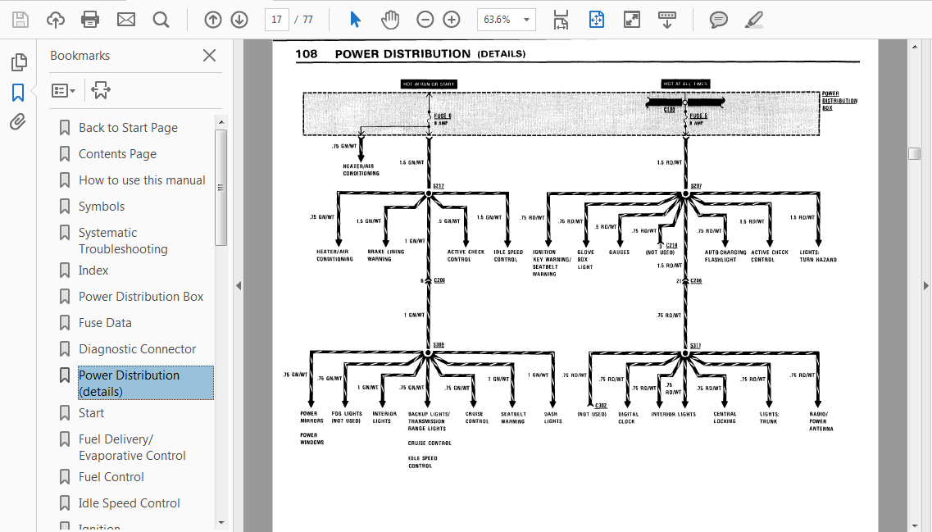Jump to Symbols bookmark
This screenshot has width=932, height=532.
click(x=102, y=207)
